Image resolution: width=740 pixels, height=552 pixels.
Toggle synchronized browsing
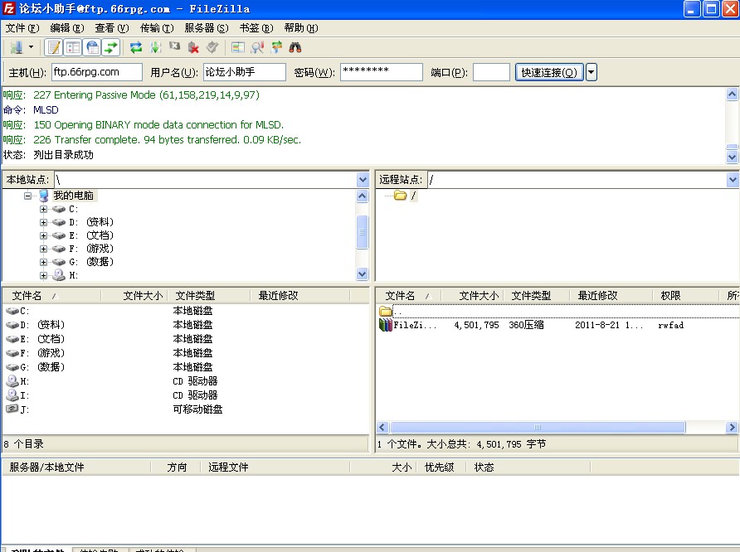[x=276, y=47]
